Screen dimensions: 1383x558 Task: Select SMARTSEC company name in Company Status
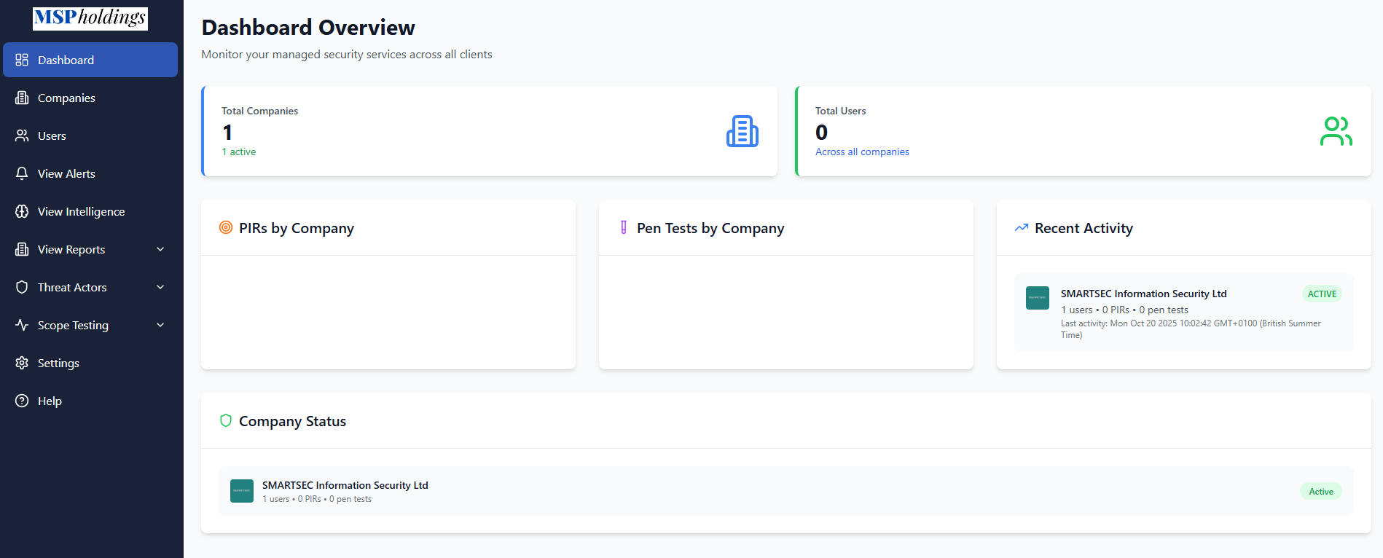point(345,485)
